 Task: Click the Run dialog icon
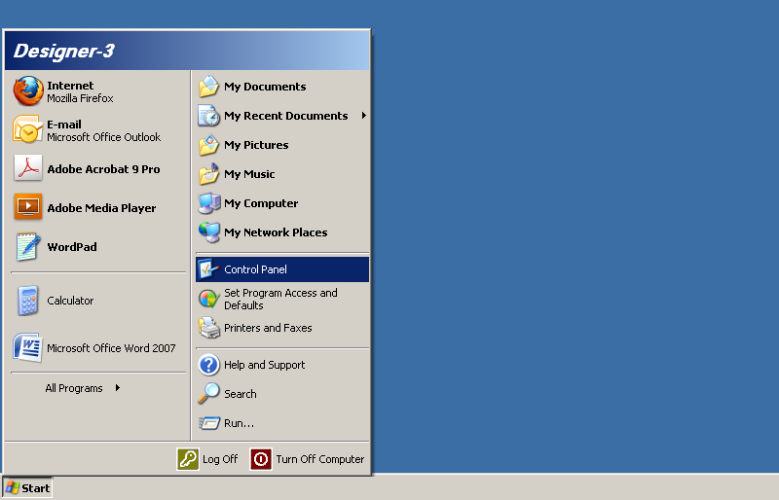coord(209,423)
